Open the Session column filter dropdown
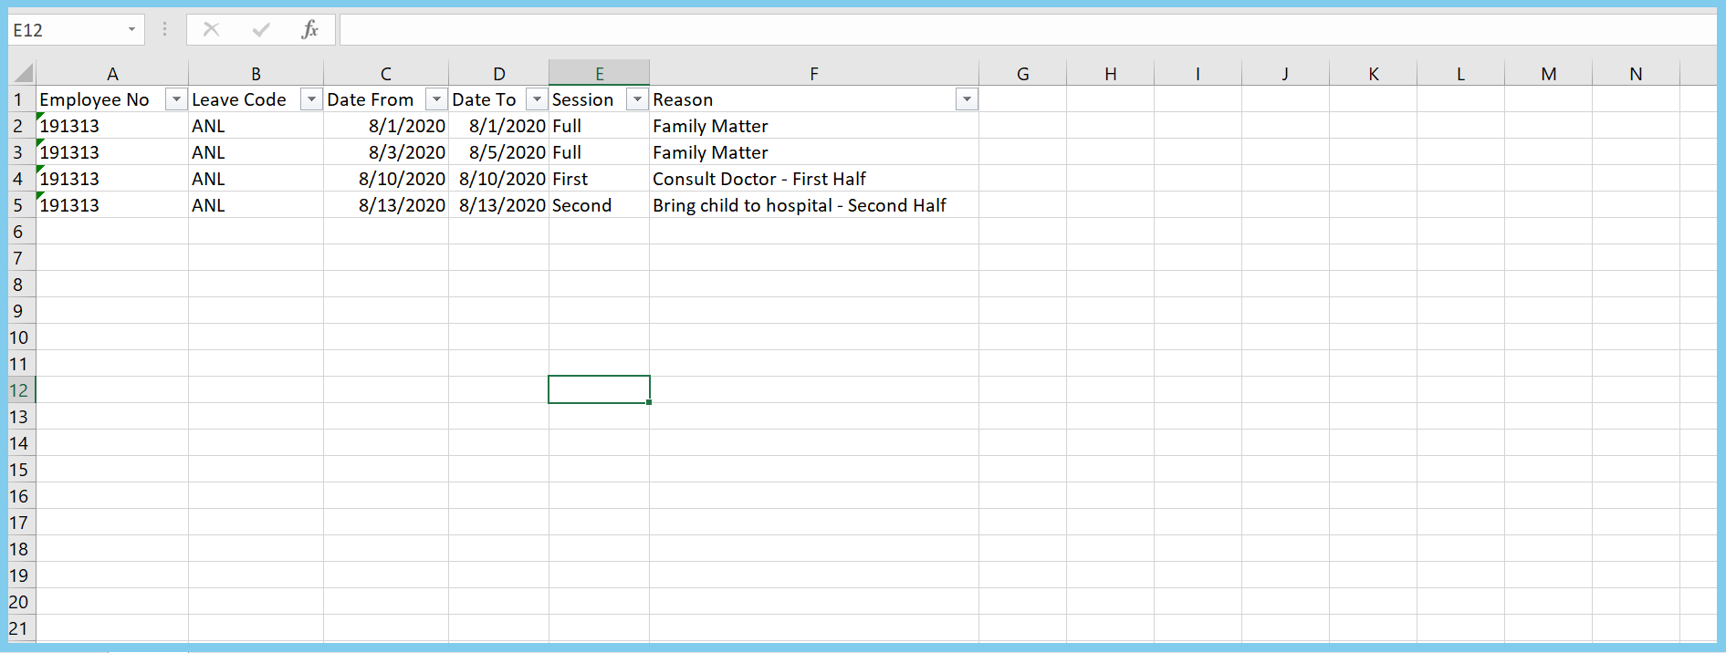 [637, 99]
